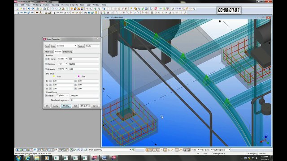
Task: Select the Create pad footing tool
Action: coord(46,13)
